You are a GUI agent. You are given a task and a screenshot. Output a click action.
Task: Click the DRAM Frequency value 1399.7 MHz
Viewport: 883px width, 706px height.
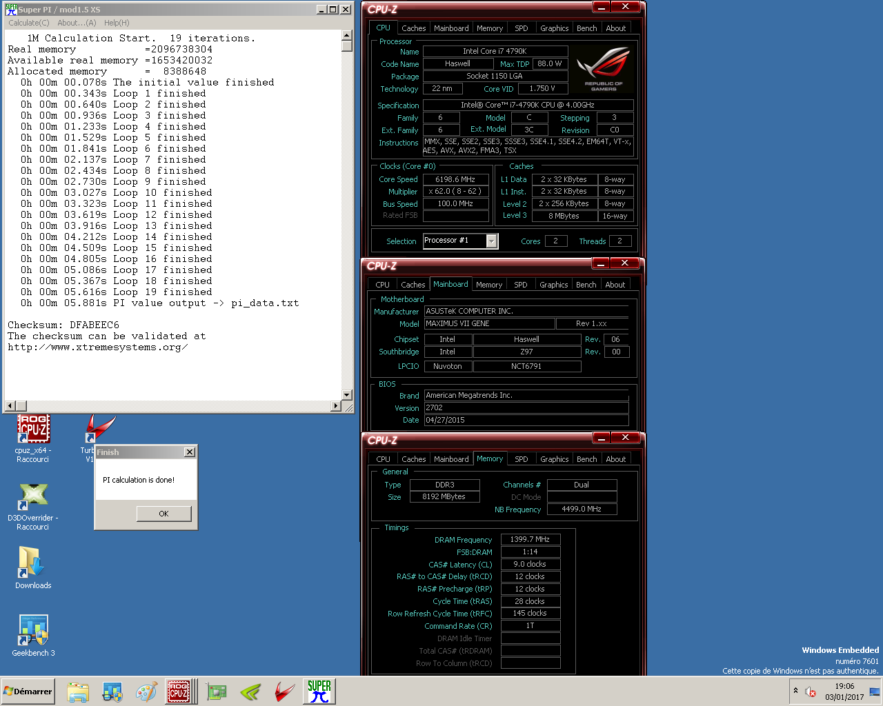pyautogui.click(x=530, y=539)
